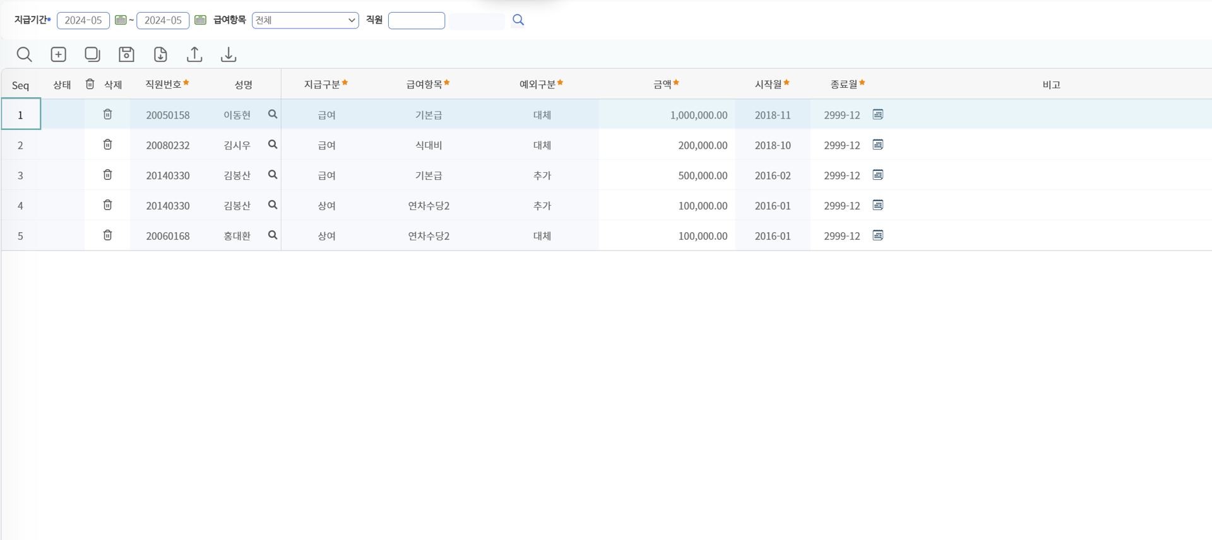Open end month calendar in row 4
The width and height of the screenshot is (1212, 540).
click(878, 205)
